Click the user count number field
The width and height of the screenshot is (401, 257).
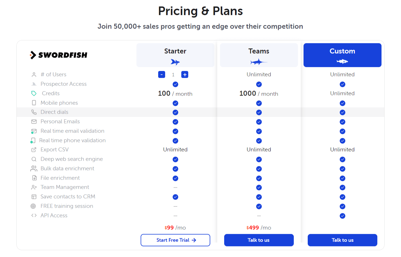click(173, 75)
